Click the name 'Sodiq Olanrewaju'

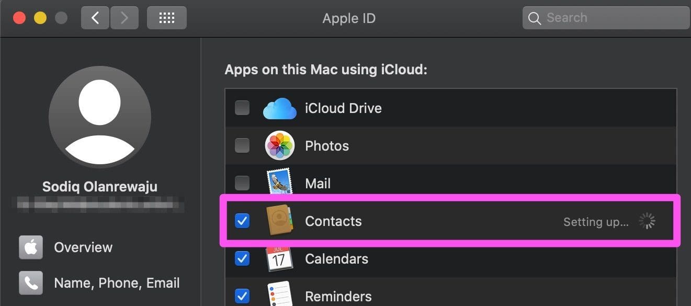[x=100, y=187]
